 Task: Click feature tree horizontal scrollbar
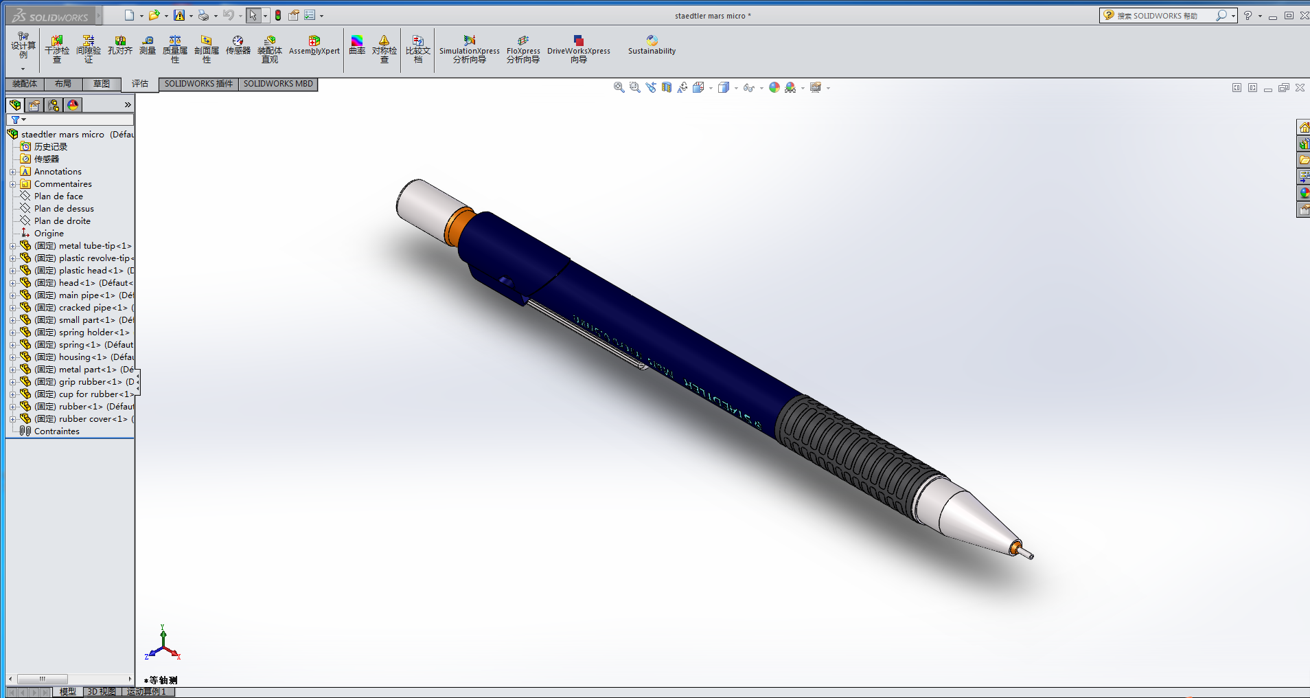[x=42, y=679]
